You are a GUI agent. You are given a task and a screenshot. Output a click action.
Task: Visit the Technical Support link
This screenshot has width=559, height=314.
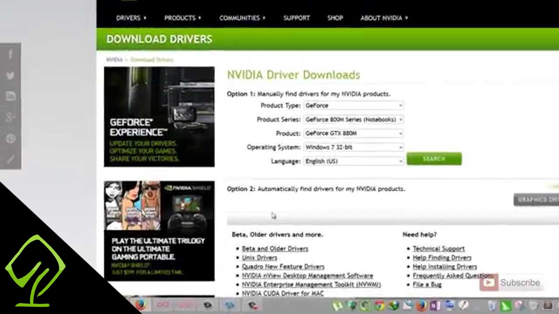pos(438,249)
